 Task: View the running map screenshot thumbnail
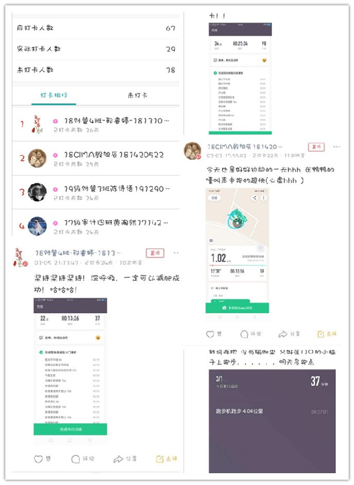(237, 251)
